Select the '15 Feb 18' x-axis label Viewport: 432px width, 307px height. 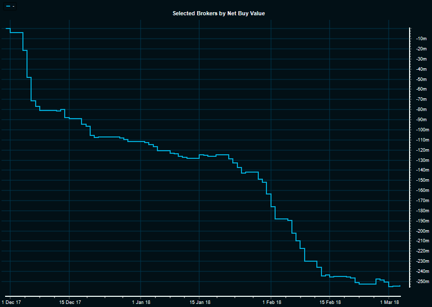click(330, 302)
